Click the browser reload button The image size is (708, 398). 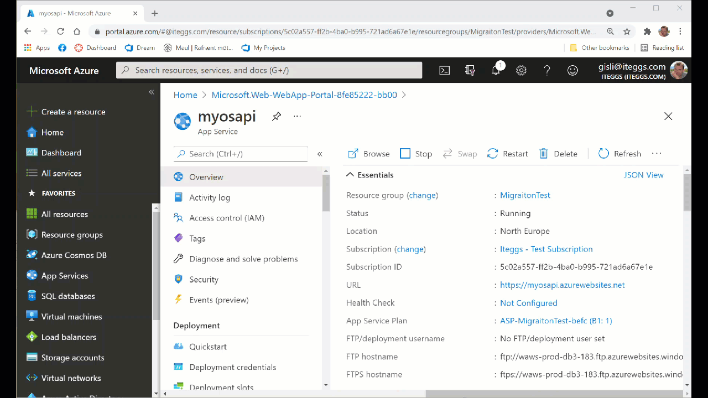click(x=61, y=32)
